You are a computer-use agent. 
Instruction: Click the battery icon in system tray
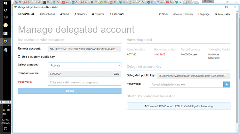click(8, 110)
